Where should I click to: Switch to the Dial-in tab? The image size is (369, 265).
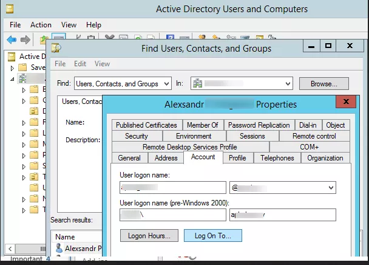point(308,125)
